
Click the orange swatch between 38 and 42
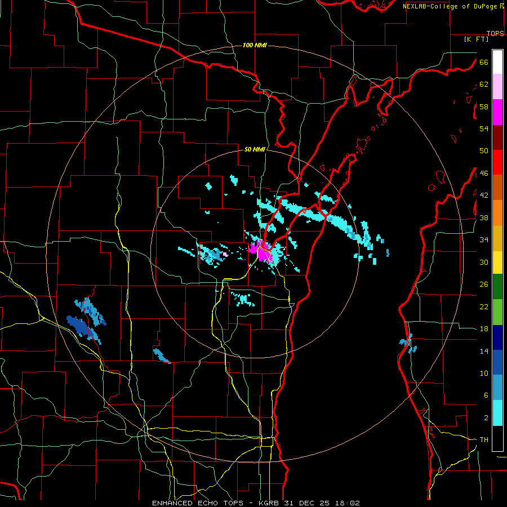(497, 212)
